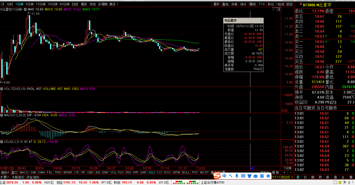This screenshot has height=185, width=355.
Task: Click the diamond icon at chart top-right
Action: 274,9
